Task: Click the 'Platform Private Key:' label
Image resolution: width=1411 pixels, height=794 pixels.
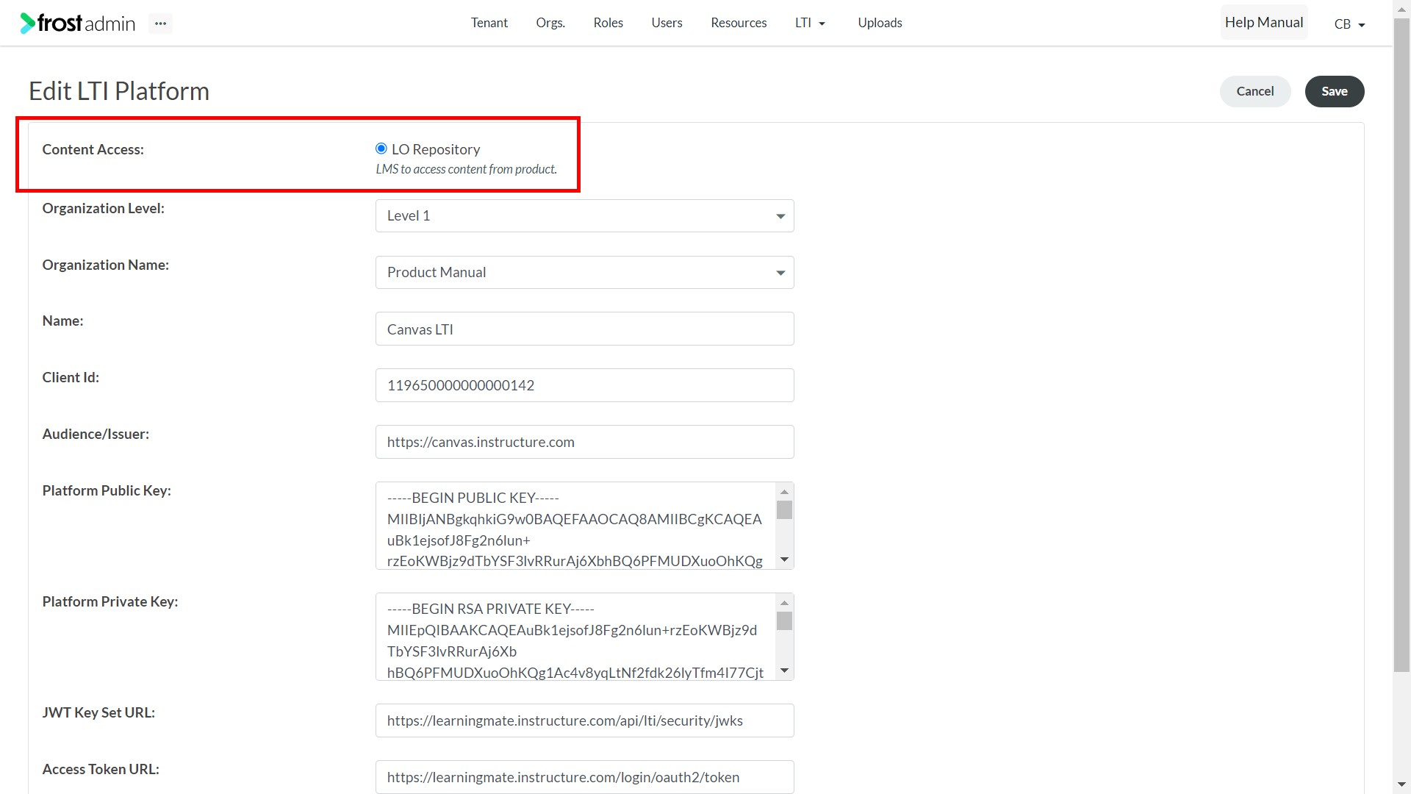Action: click(x=110, y=601)
